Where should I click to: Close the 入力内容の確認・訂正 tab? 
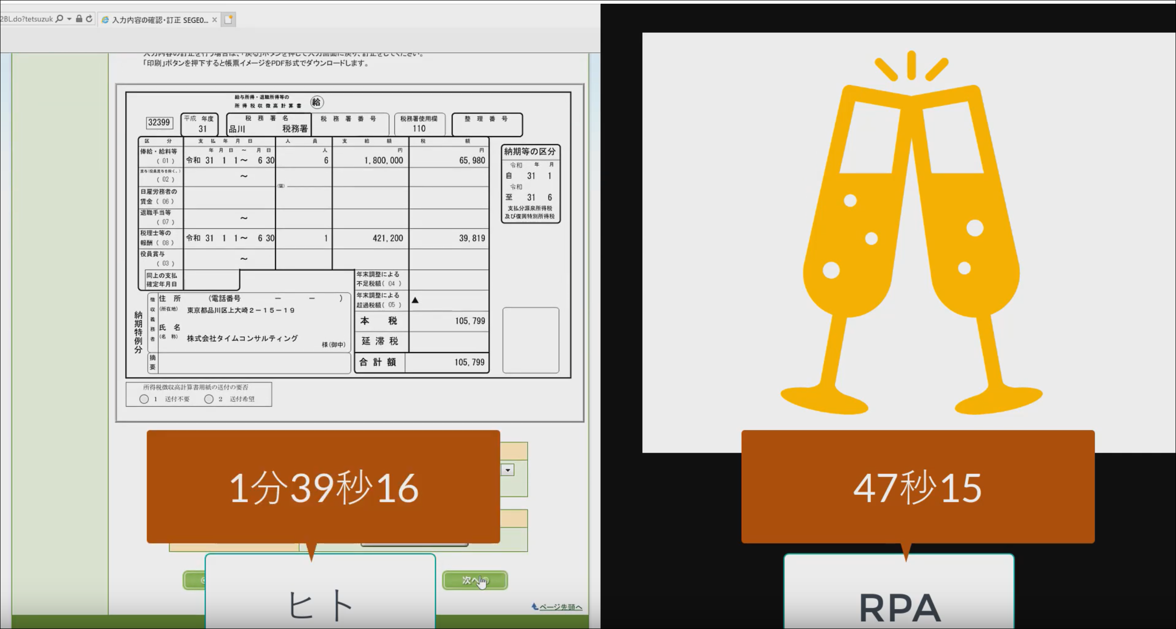pos(215,20)
